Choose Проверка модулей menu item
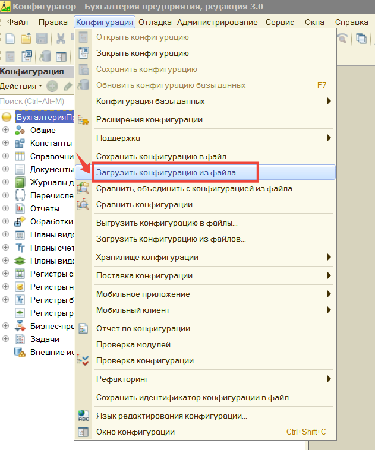 pyautogui.click(x=205, y=345)
